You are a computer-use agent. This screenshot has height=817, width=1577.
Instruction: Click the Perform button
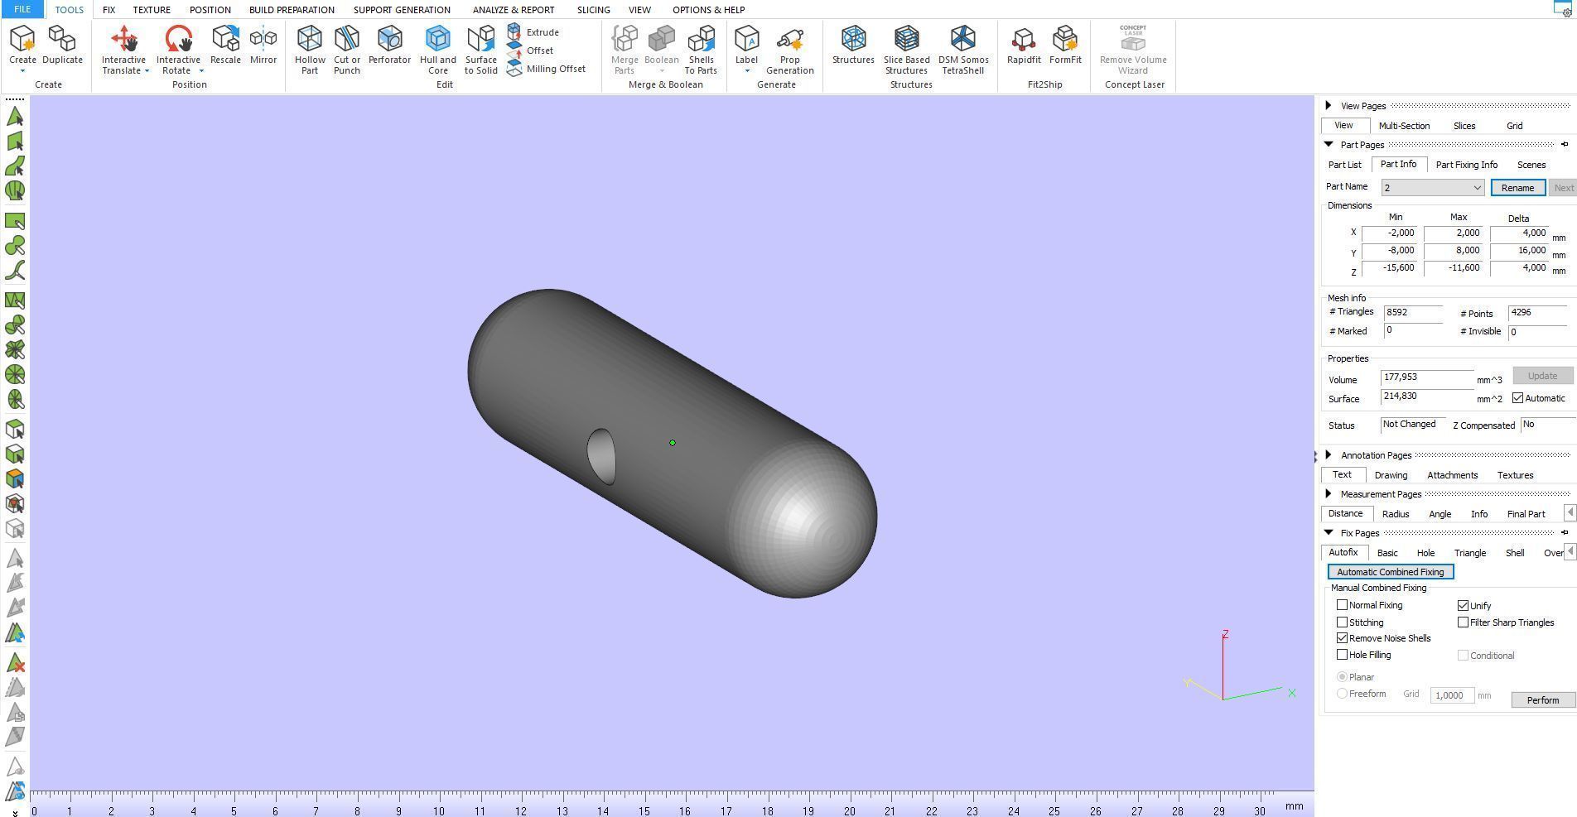tap(1542, 700)
